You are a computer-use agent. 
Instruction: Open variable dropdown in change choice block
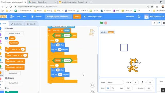(16, 55)
